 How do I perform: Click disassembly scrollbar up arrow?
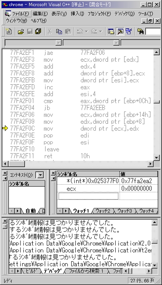[x=156, y=52]
